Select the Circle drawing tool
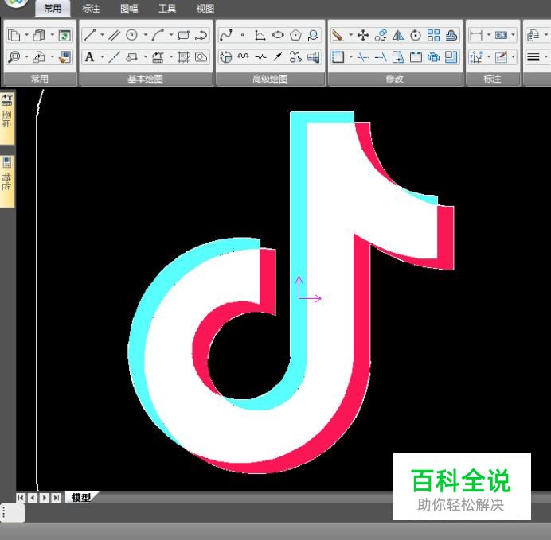 point(132,35)
